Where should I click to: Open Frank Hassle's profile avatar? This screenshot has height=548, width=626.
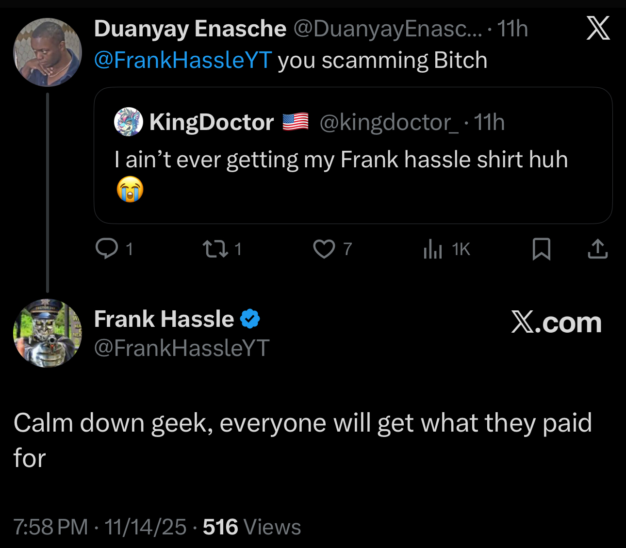pyautogui.click(x=47, y=333)
